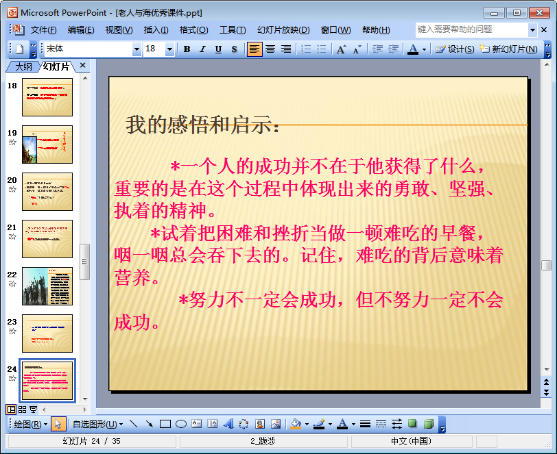
Task: Open the 文件 (File) menu
Action: tap(43, 30)
